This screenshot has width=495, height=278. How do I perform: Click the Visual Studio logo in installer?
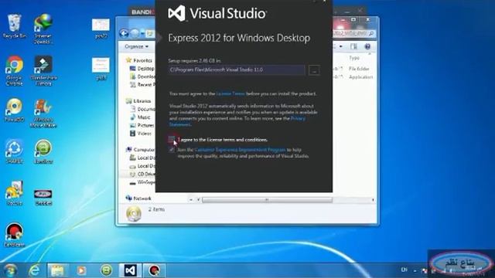(x=176, y=13)
